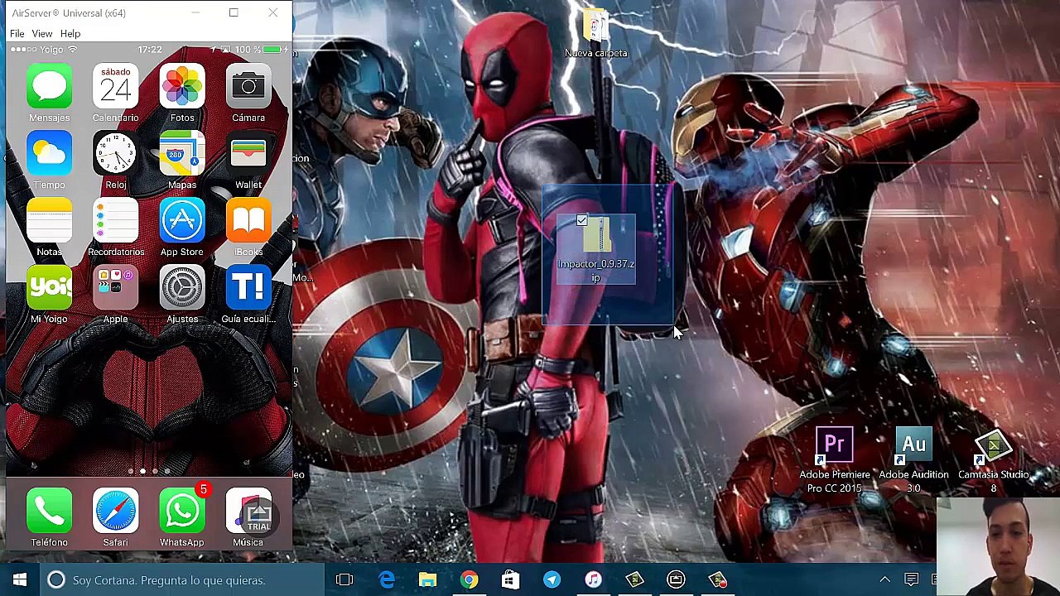Viewport: 1060px width, 596px height.
Task: Launch the Cámara app
Action: tap(248, 86)
